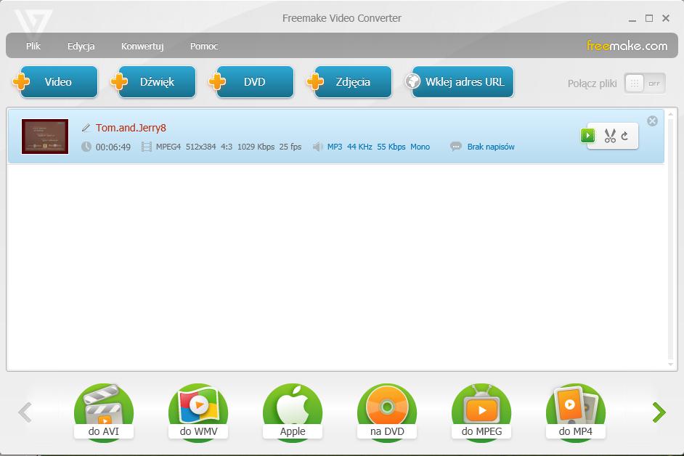Convert to MPEG format
This screenshot has width=684, height=456.
[x=481, y=412]
